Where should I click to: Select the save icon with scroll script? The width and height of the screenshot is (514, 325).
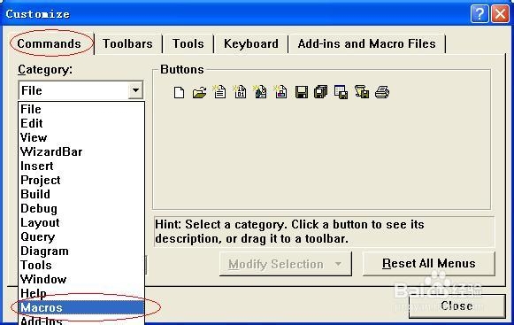coord(362,92)
